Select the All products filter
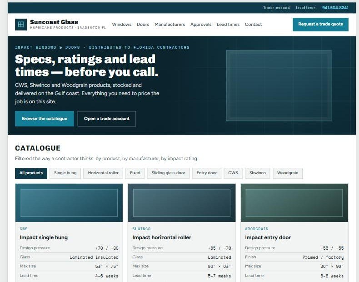 pyautogui.click(x=31, y=173)
